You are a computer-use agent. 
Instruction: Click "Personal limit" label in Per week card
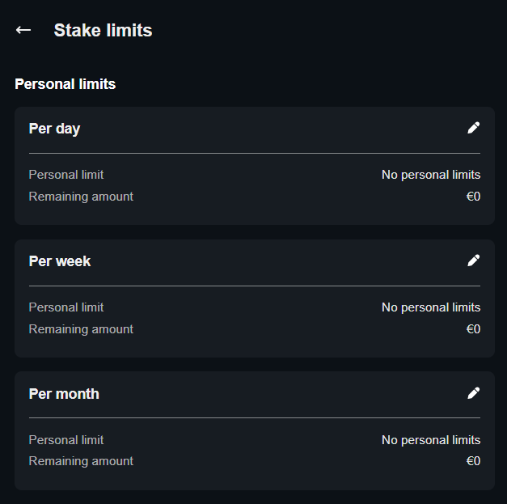point(66,307)
